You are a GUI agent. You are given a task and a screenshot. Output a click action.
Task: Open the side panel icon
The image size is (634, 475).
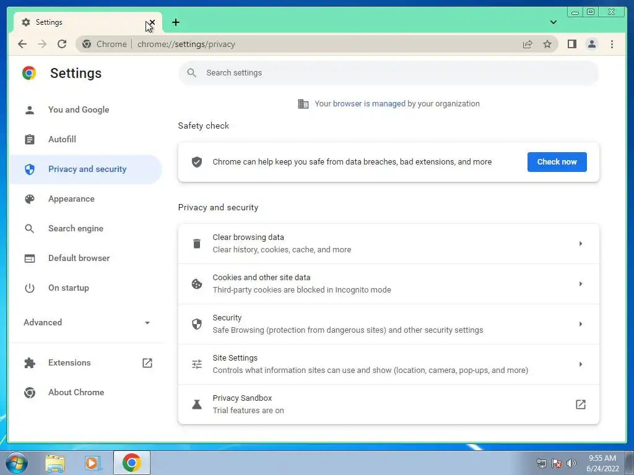(x=571, y=44)
